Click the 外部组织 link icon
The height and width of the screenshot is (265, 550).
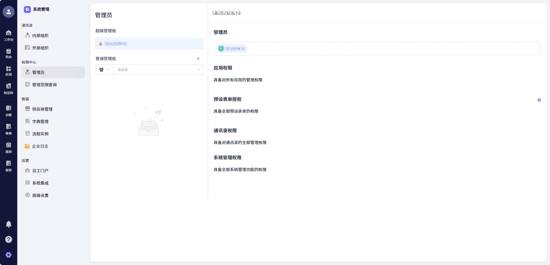(x=28, y=47)
